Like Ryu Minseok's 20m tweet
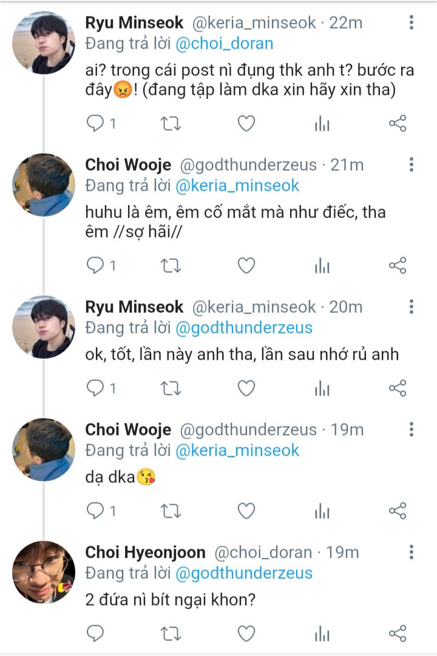 [x=246, y=388]
